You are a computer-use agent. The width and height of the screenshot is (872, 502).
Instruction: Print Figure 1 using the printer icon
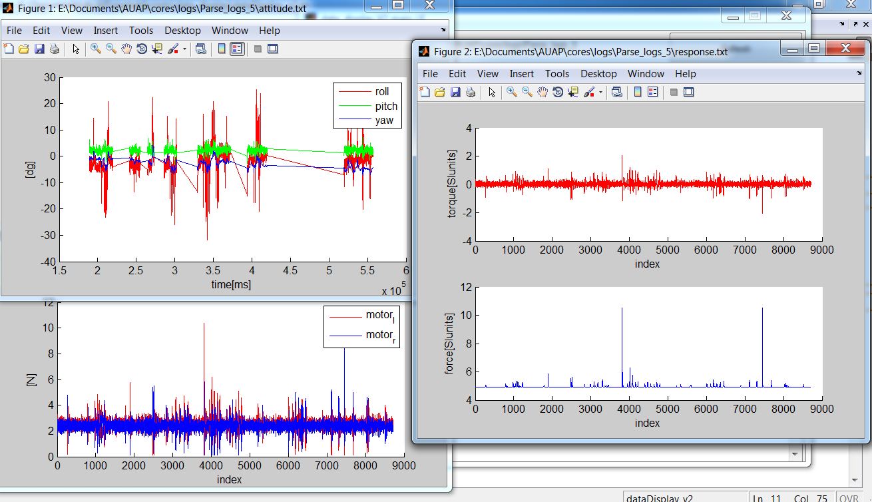pos(55,49)
